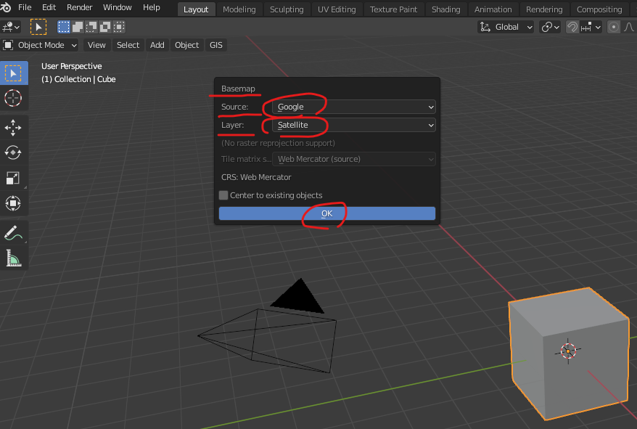Switch to the Modeling workspace tab

tap(239, 9)
